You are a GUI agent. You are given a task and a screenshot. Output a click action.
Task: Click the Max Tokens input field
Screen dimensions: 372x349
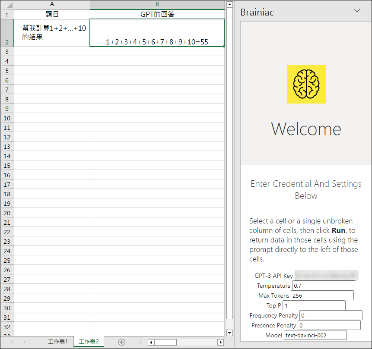coord(322,296)
